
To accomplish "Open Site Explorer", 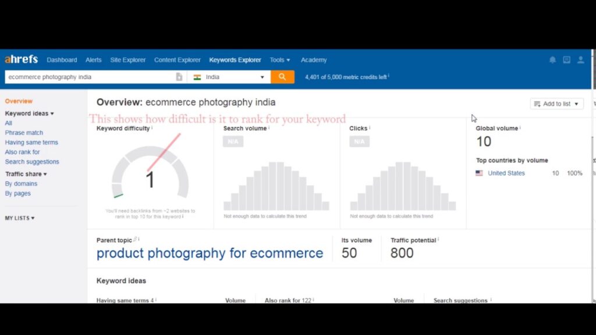I will click(127, 60).
